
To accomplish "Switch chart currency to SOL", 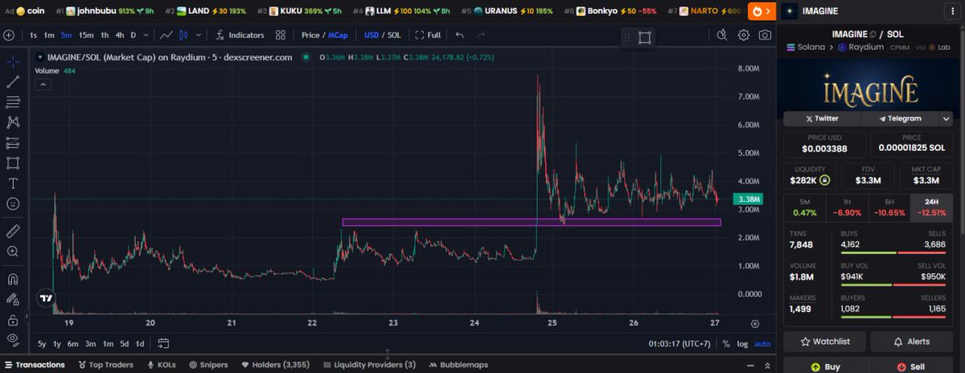I will [394, 35].
